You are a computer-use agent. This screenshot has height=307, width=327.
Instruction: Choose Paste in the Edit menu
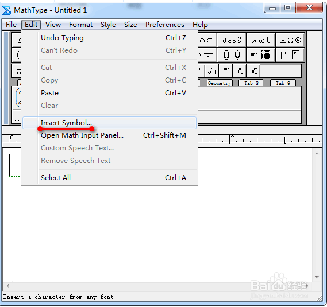[110, 93]
